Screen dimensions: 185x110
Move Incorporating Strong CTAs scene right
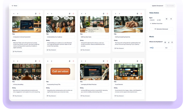(x=52, y=61)
